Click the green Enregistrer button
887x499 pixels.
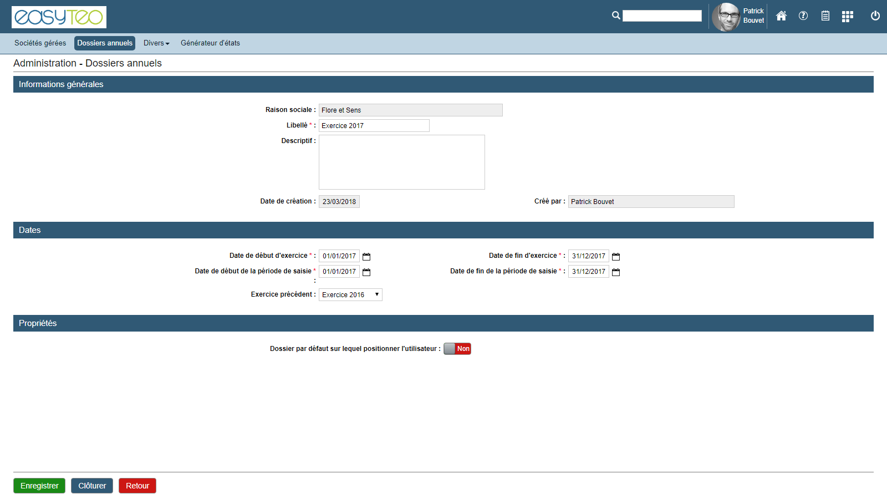coord(39,486)
